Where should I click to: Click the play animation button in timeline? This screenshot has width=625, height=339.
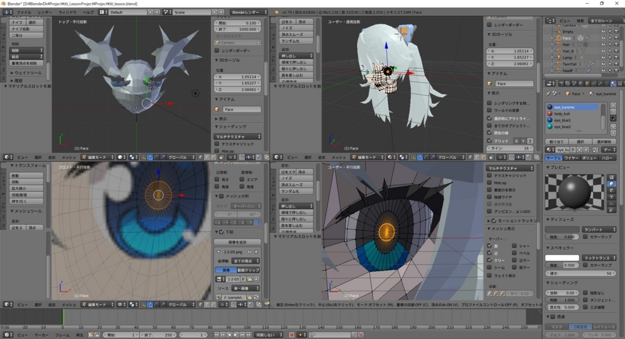pyautogui.click(x=236, y=335)
